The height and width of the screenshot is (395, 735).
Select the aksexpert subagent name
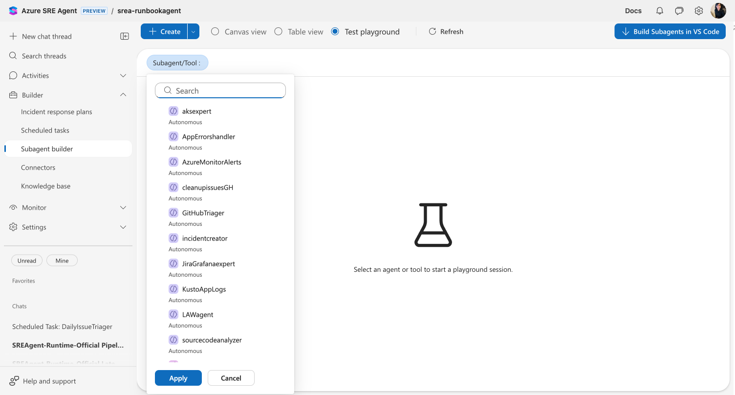196,111
